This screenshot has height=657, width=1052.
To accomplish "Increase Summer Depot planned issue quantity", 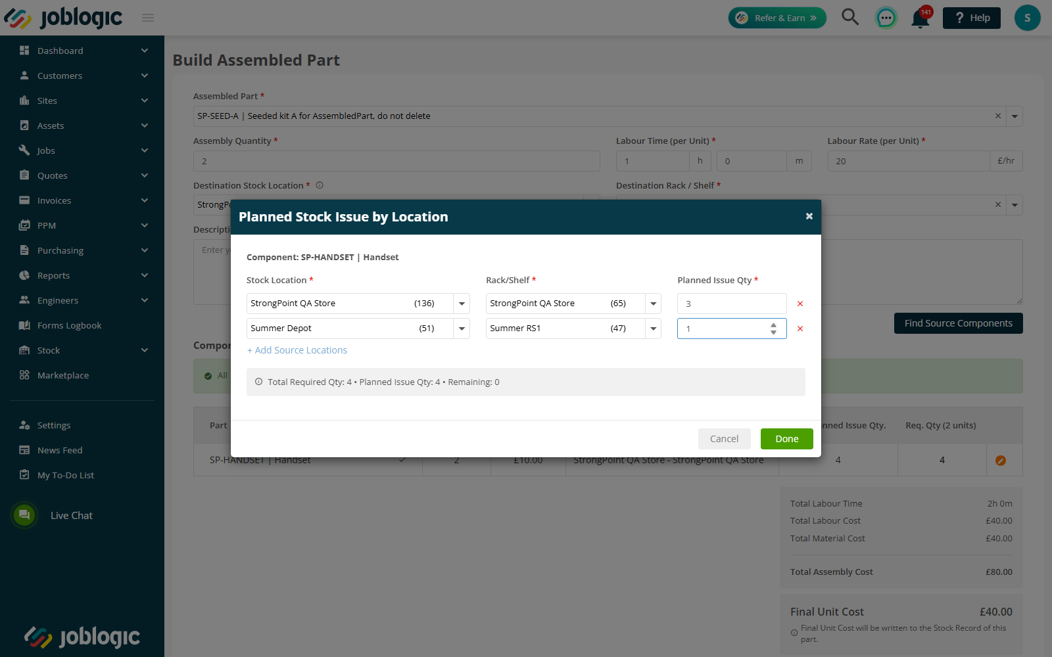I will (774, 325).
